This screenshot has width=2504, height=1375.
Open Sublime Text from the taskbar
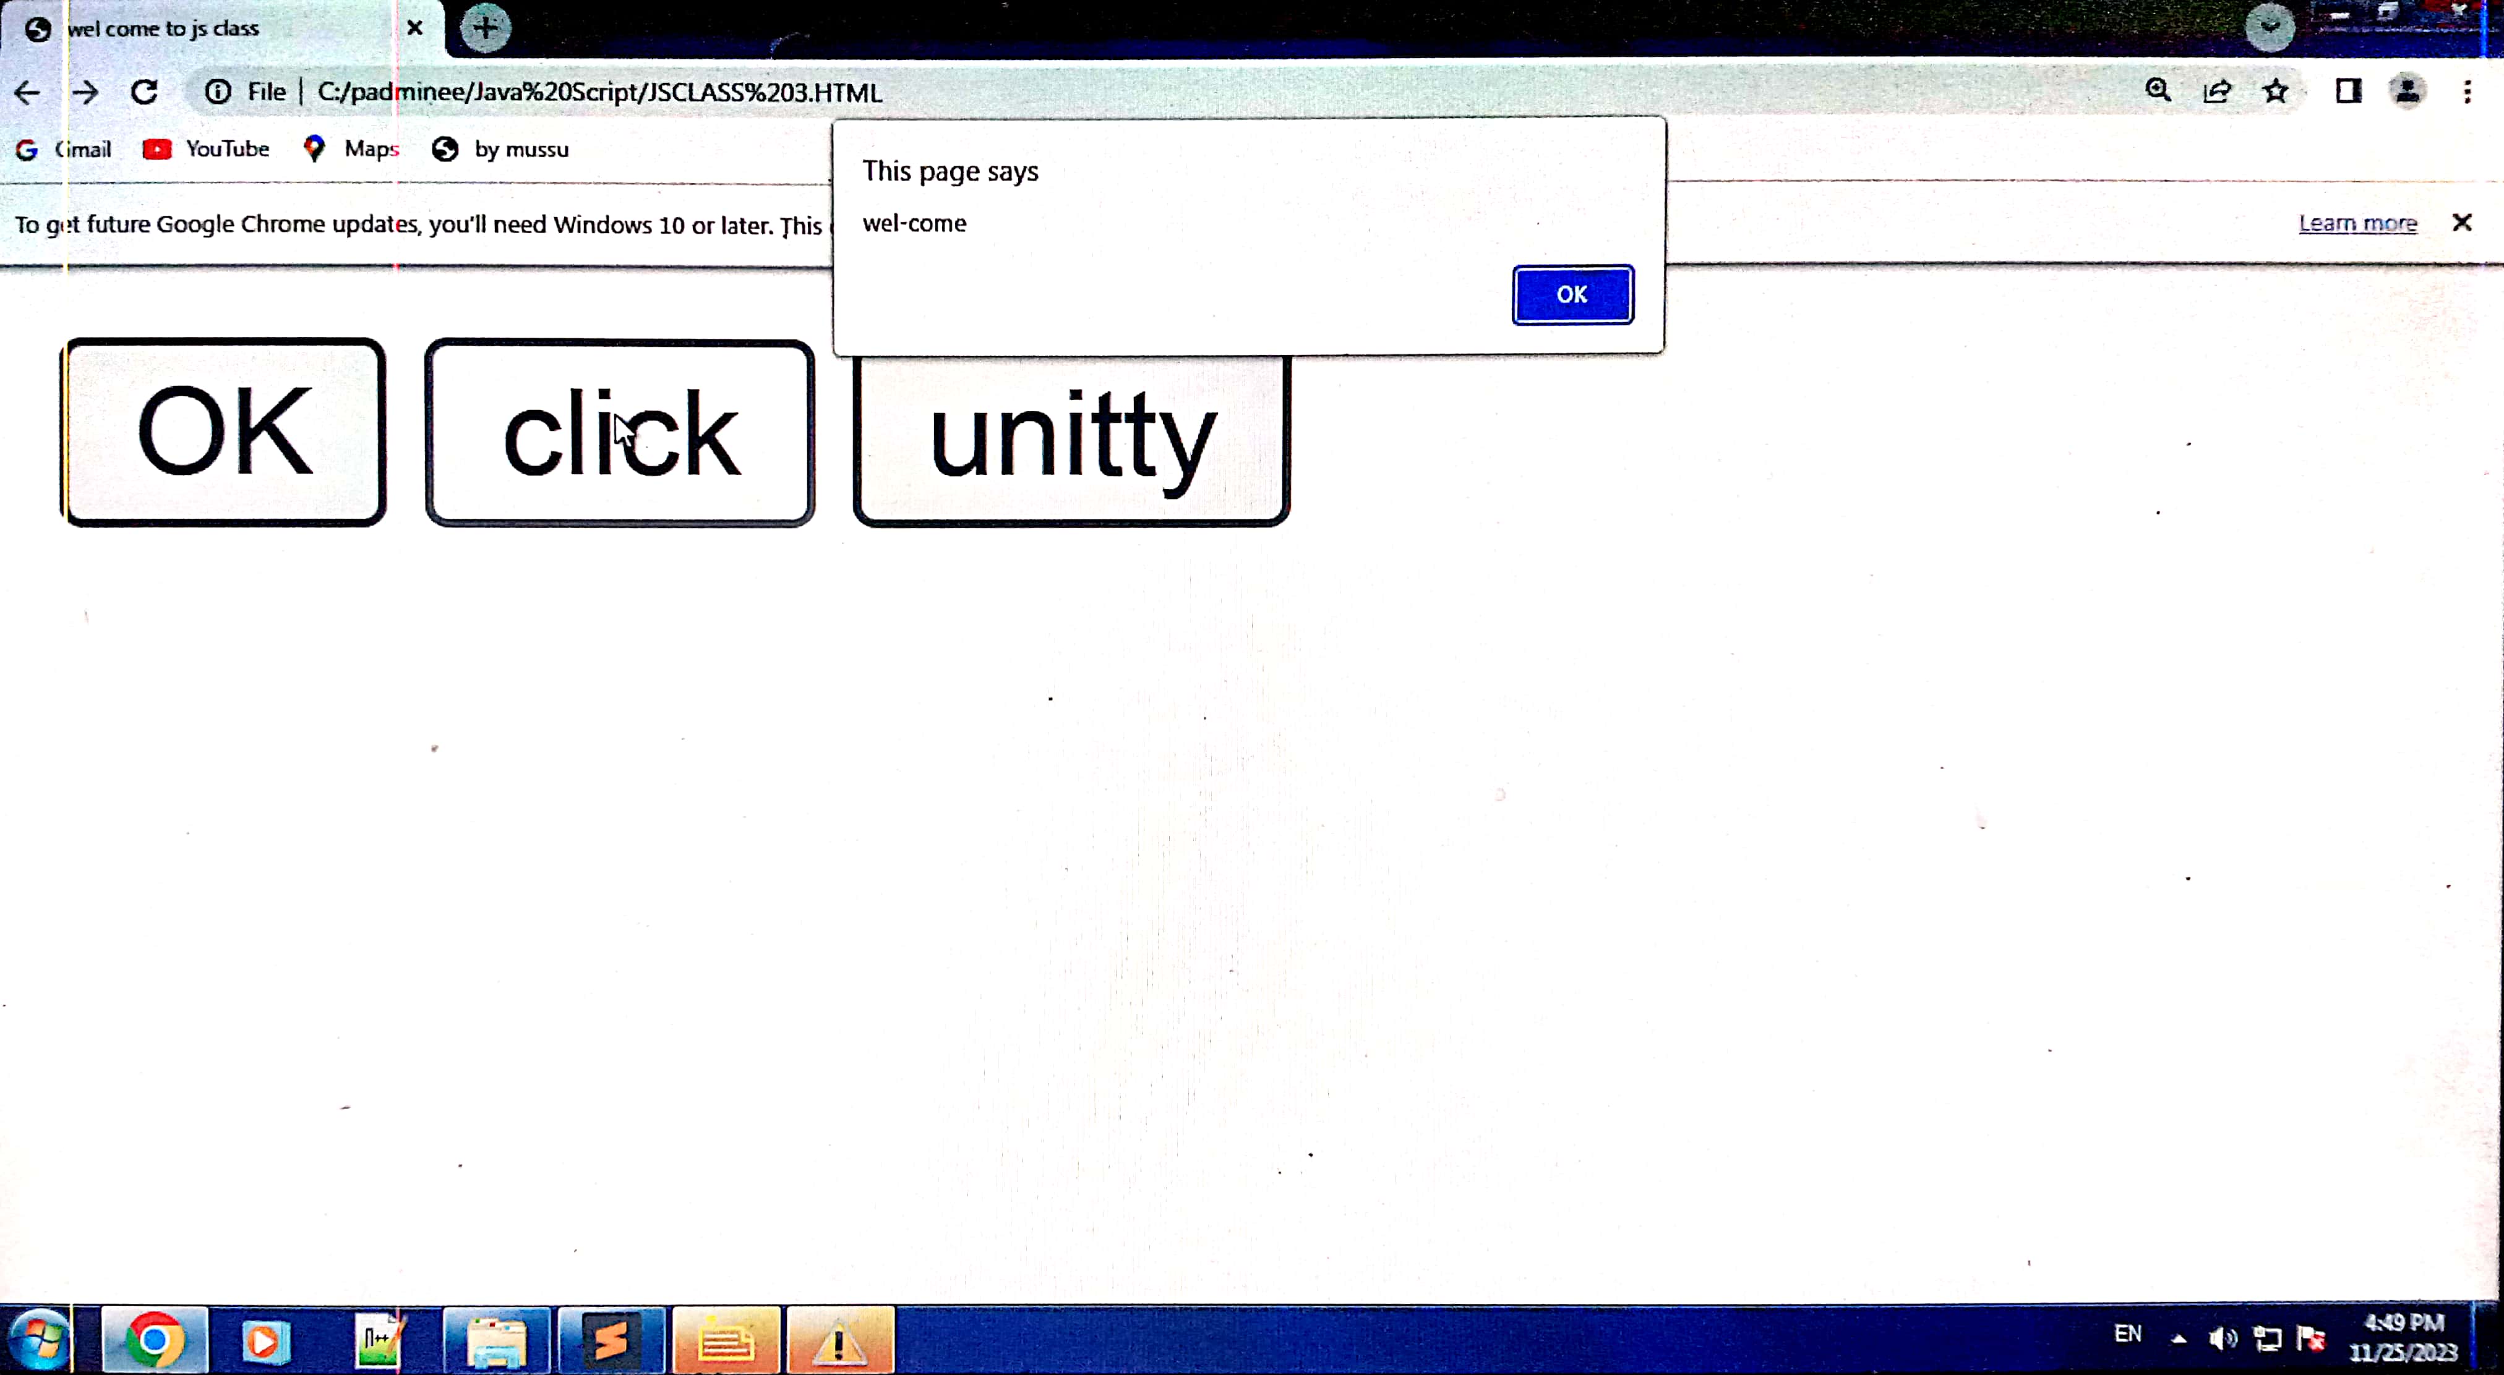tap(611, 1341)
